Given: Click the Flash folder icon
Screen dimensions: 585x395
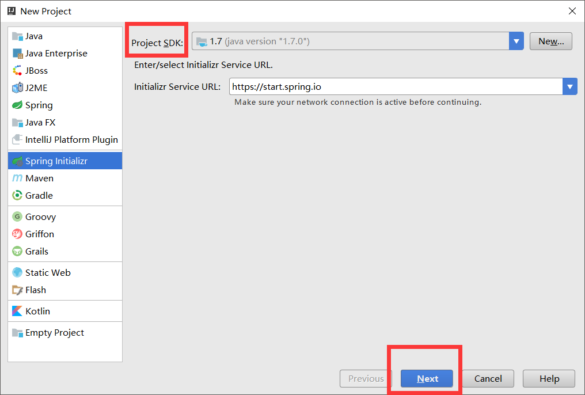Looking at the screenshot, I should pyautogui.click(x=17, y=290).
